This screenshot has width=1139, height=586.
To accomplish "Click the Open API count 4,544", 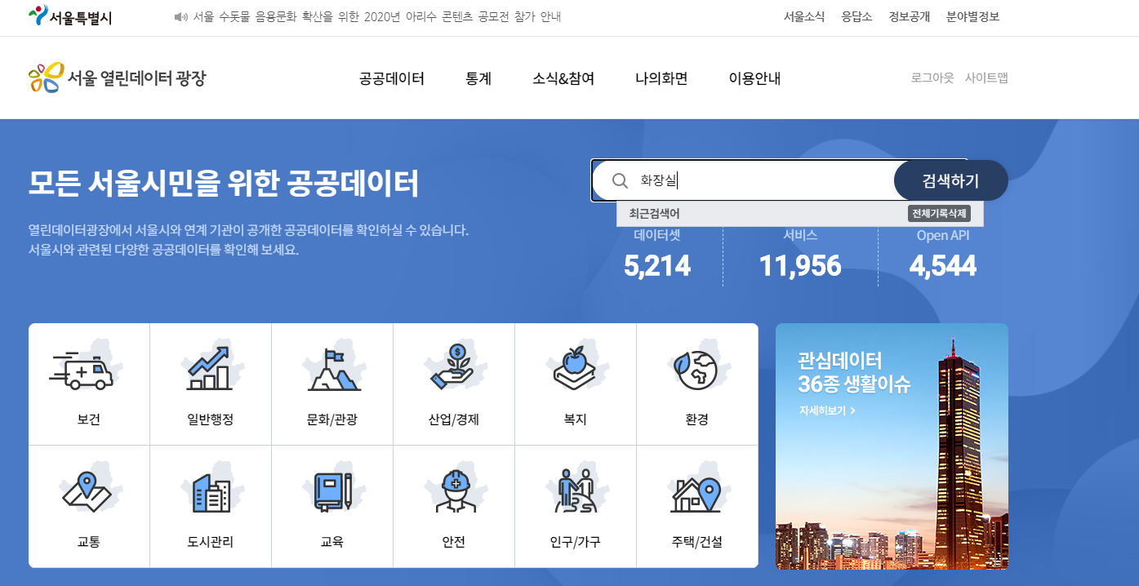I will click(943, 265).
